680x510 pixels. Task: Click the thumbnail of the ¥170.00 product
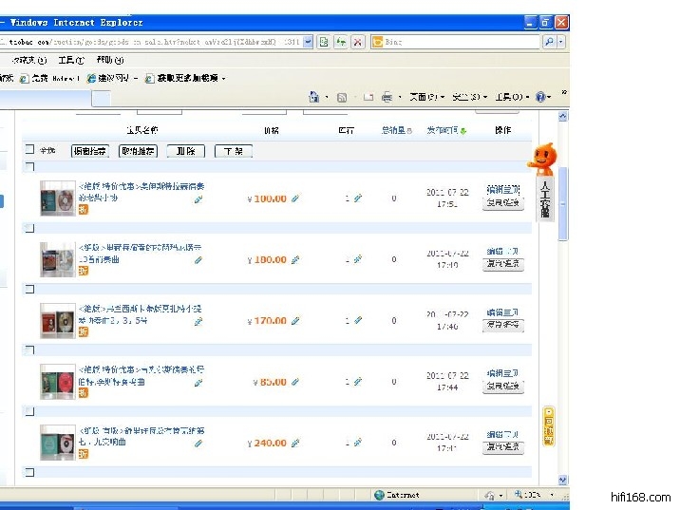[x=57, y=321]
